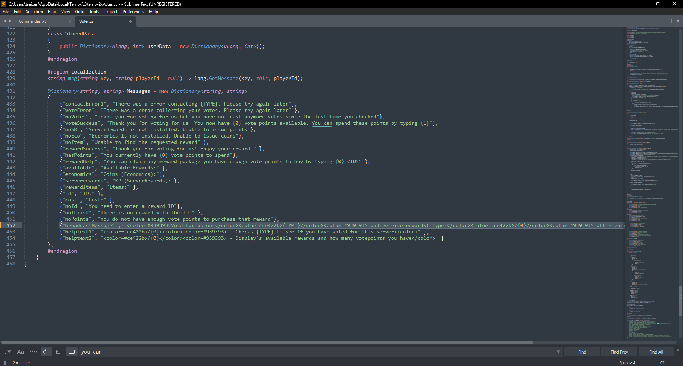The width and height of the screenshot is (683, 366).
Task: Close the find panel
Action: tap(678, 350)
